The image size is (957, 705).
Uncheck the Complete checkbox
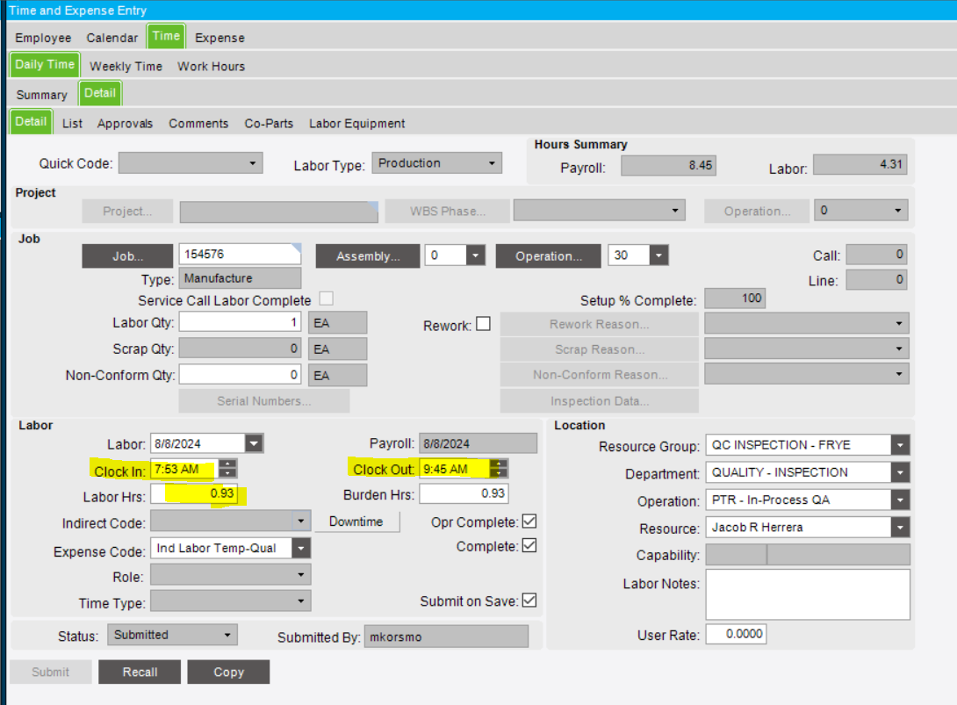[529, 545]
